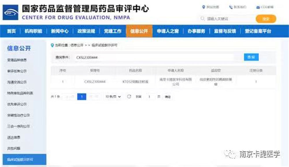Click the 信息公开 breadcrumb link
289x167 pixels.
pos(77,45)
